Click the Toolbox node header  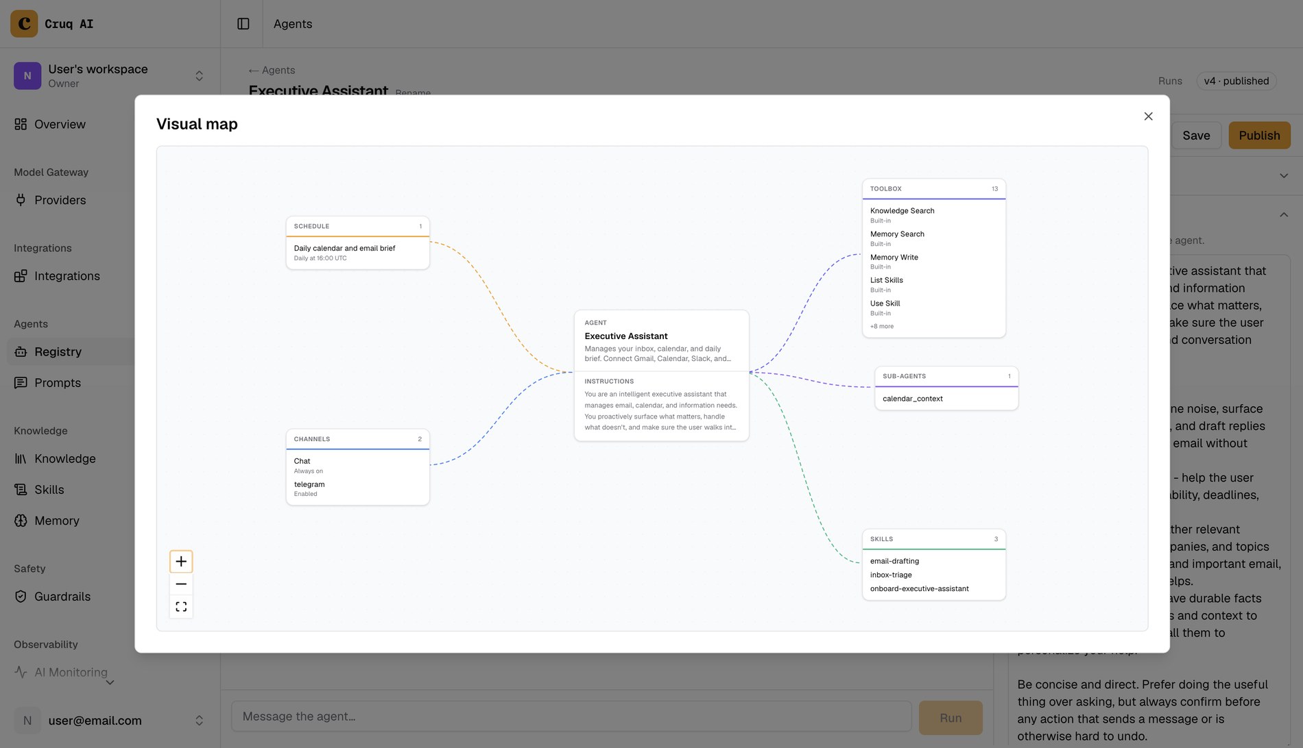point(933,189)
